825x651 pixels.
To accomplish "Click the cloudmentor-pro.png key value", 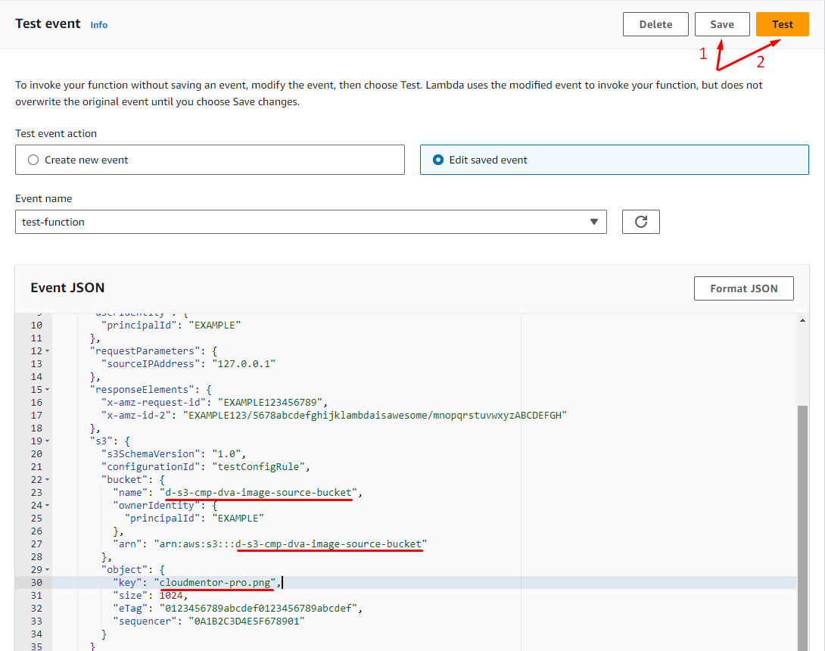I will pos(216,583).
